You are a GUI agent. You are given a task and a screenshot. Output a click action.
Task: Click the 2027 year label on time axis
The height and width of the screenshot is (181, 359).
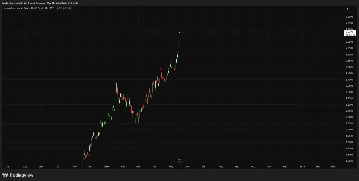302,166
